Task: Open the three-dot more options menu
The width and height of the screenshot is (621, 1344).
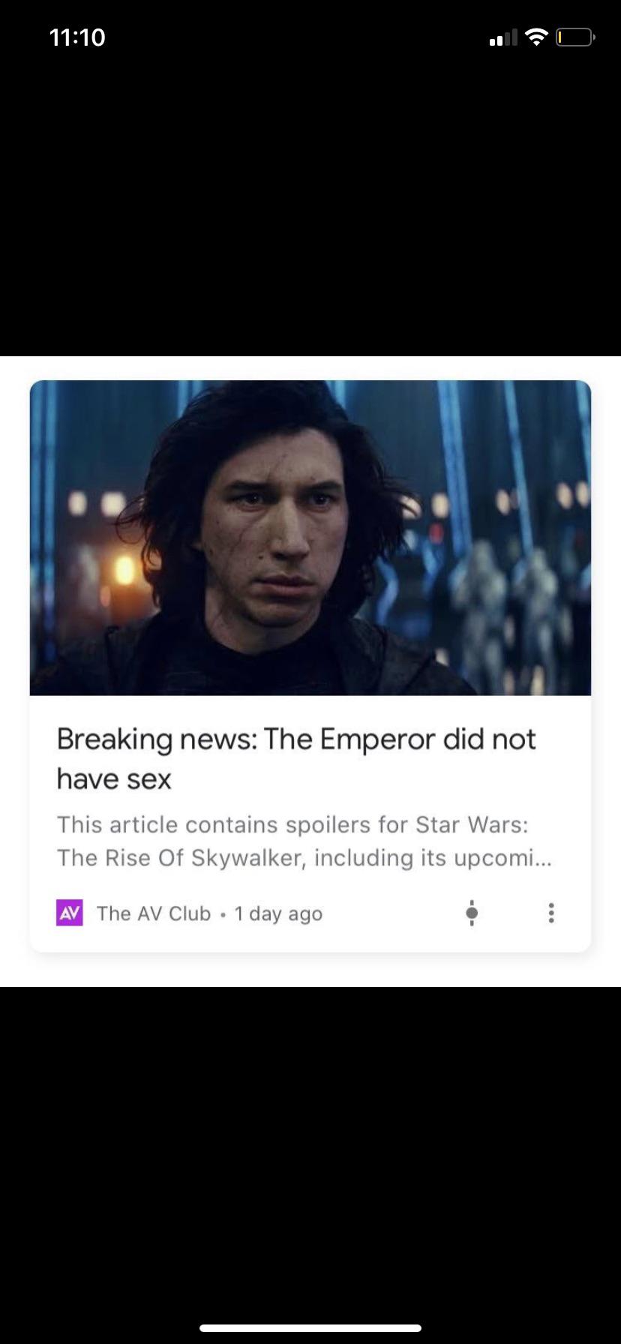Action: click(551, 913)
